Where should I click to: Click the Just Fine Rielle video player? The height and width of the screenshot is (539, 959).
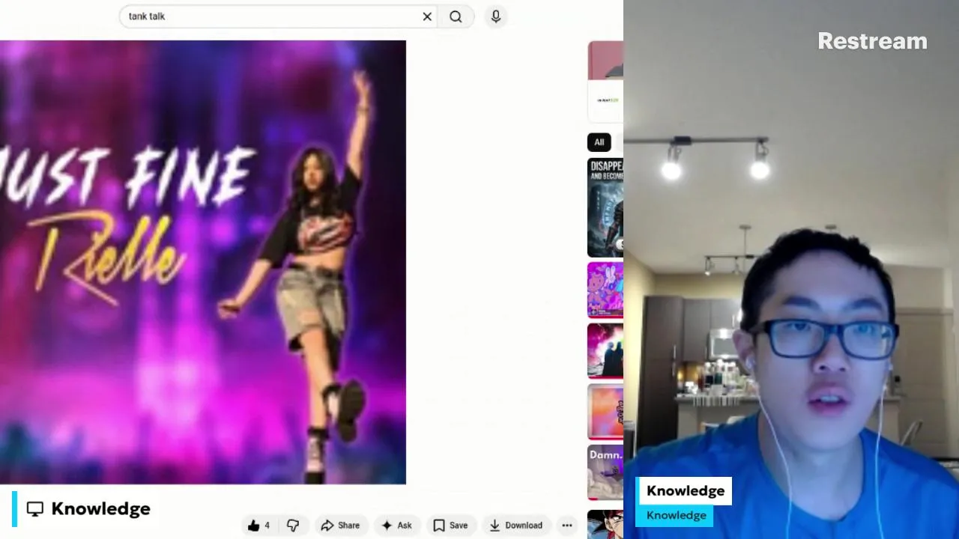click(x=203, y=262)
